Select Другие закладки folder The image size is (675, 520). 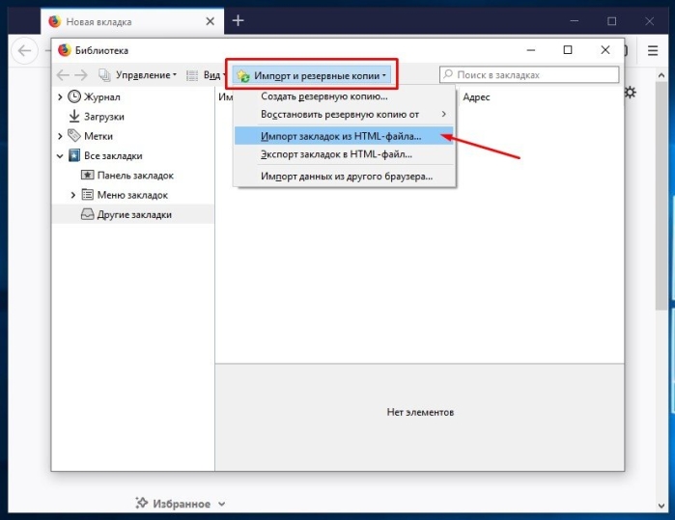(134, 214)
